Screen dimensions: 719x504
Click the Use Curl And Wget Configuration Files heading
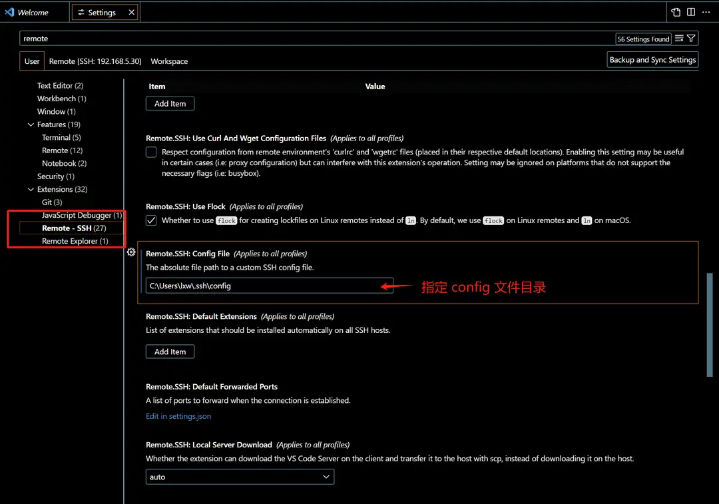point(236,138)
